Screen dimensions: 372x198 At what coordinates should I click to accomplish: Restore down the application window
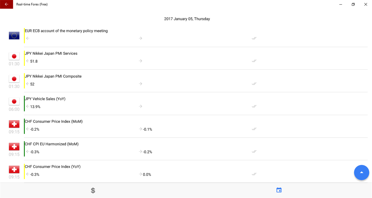click(353, 4)
